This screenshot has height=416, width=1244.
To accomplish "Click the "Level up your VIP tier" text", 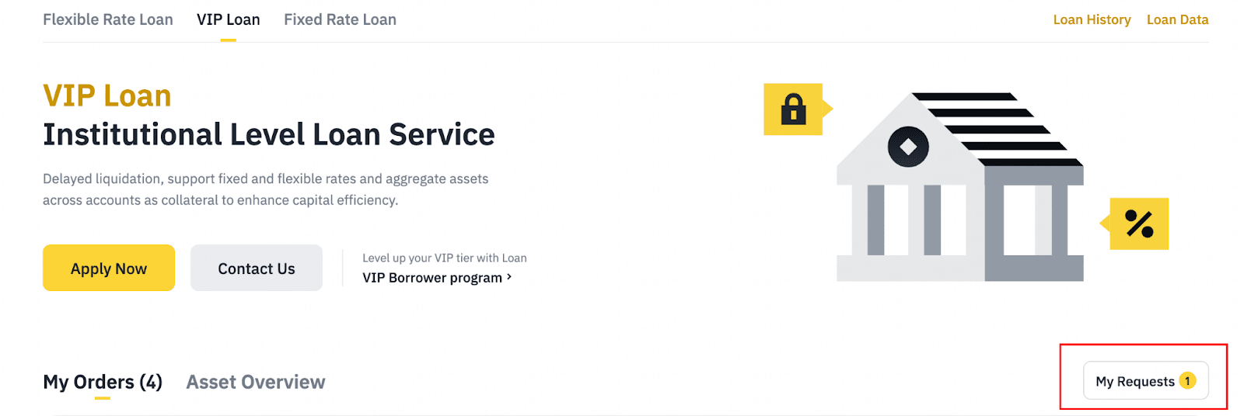I will [x=444, y=258].
